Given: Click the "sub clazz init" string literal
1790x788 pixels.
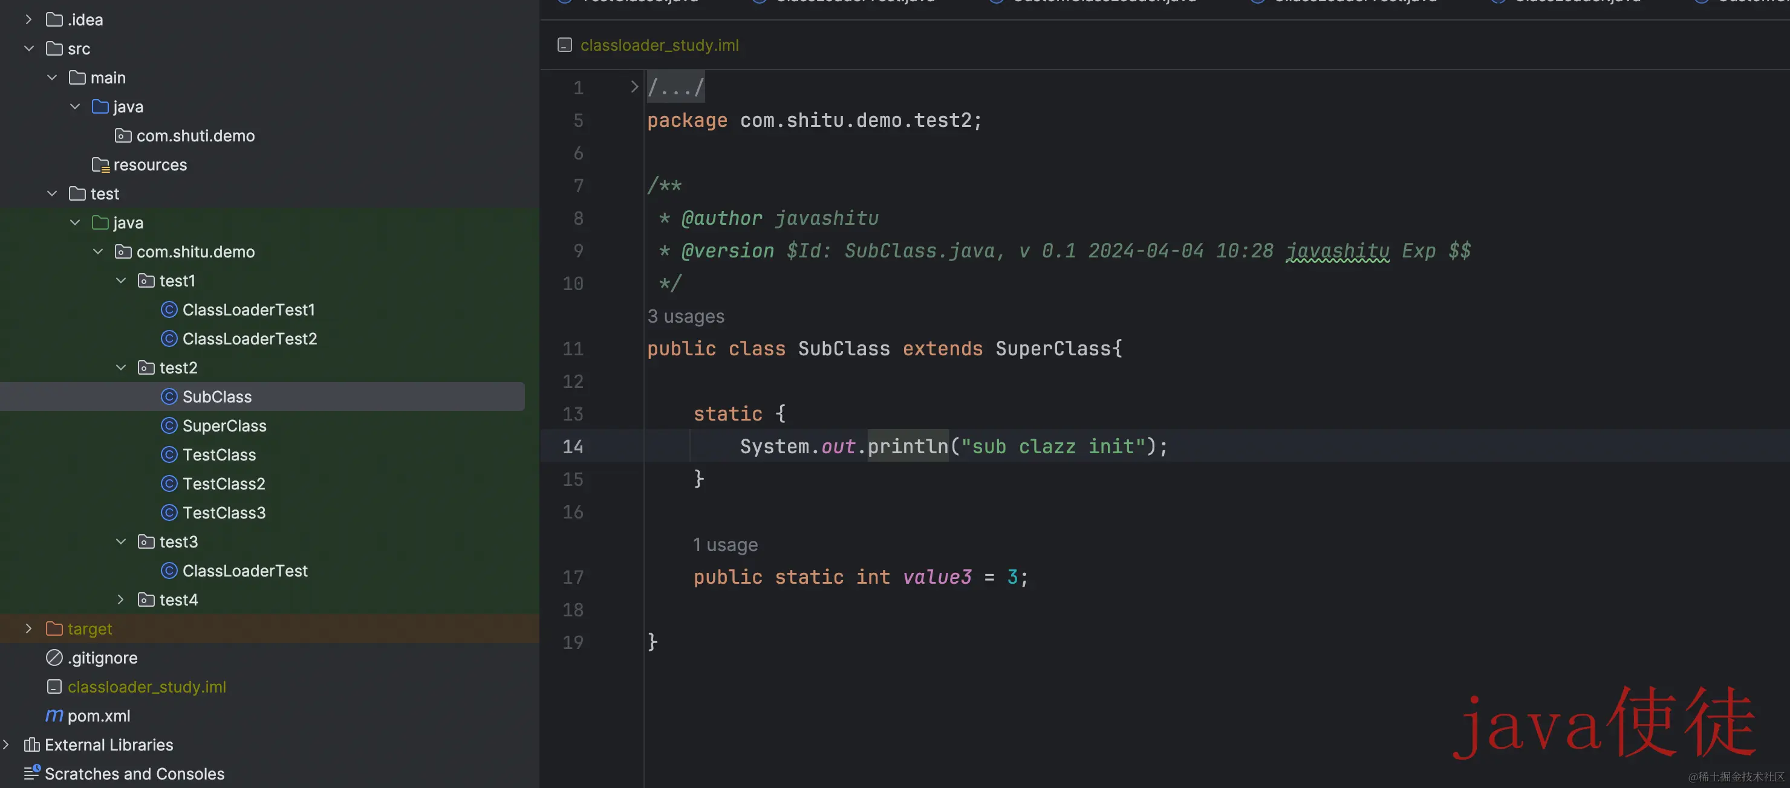Looking at the screenshot, I should 1053,447.
